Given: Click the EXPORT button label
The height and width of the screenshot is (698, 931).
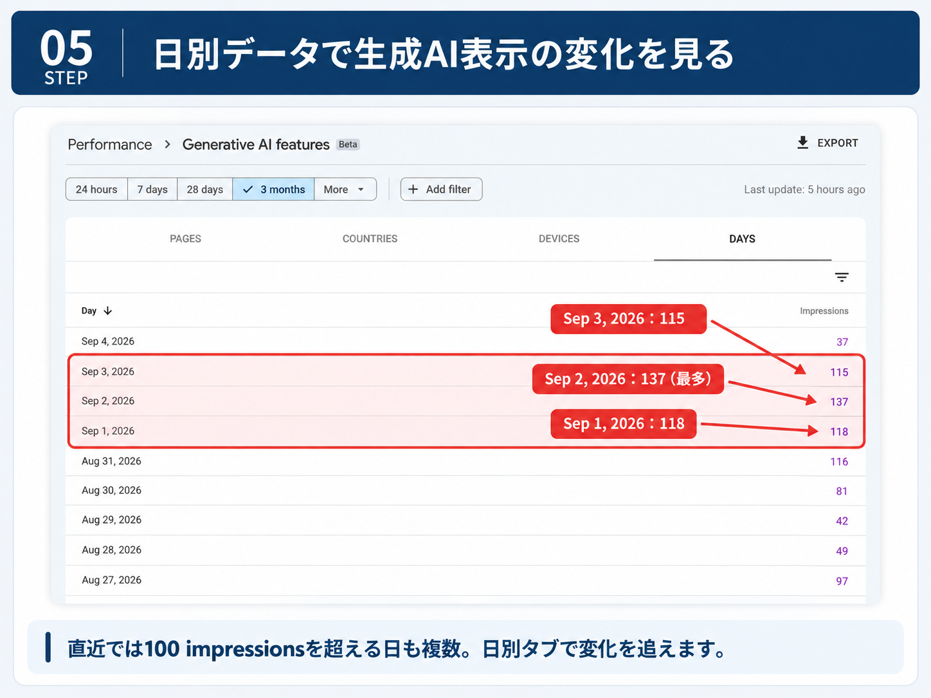Looking at the screenshot, I should click(838, 143).
